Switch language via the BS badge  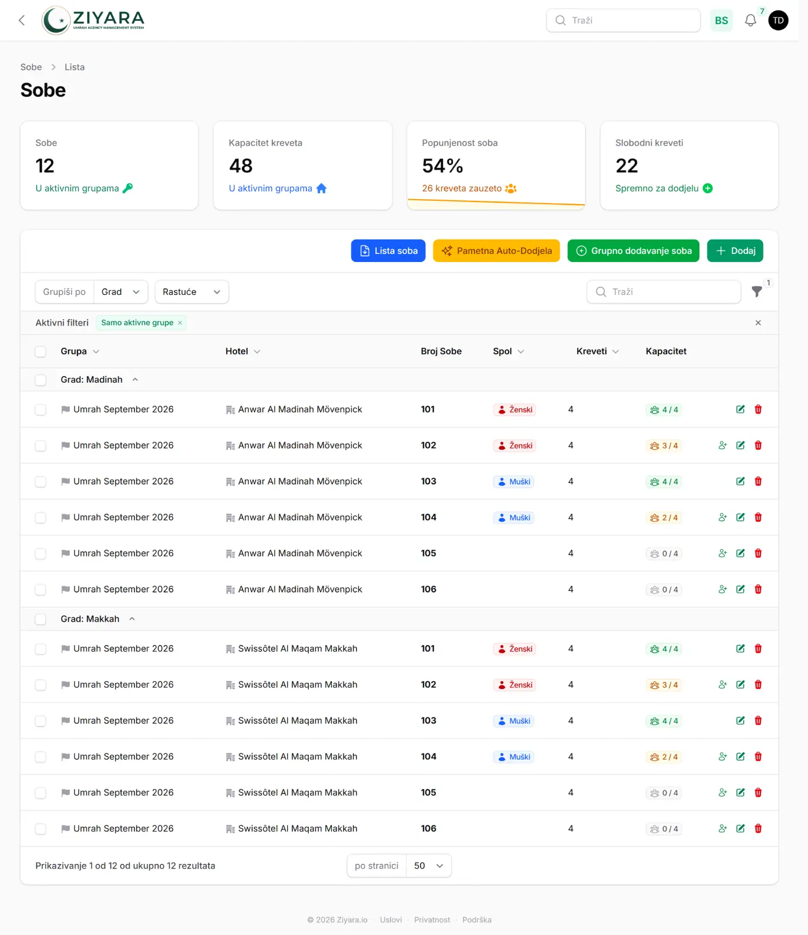[721, 20]
